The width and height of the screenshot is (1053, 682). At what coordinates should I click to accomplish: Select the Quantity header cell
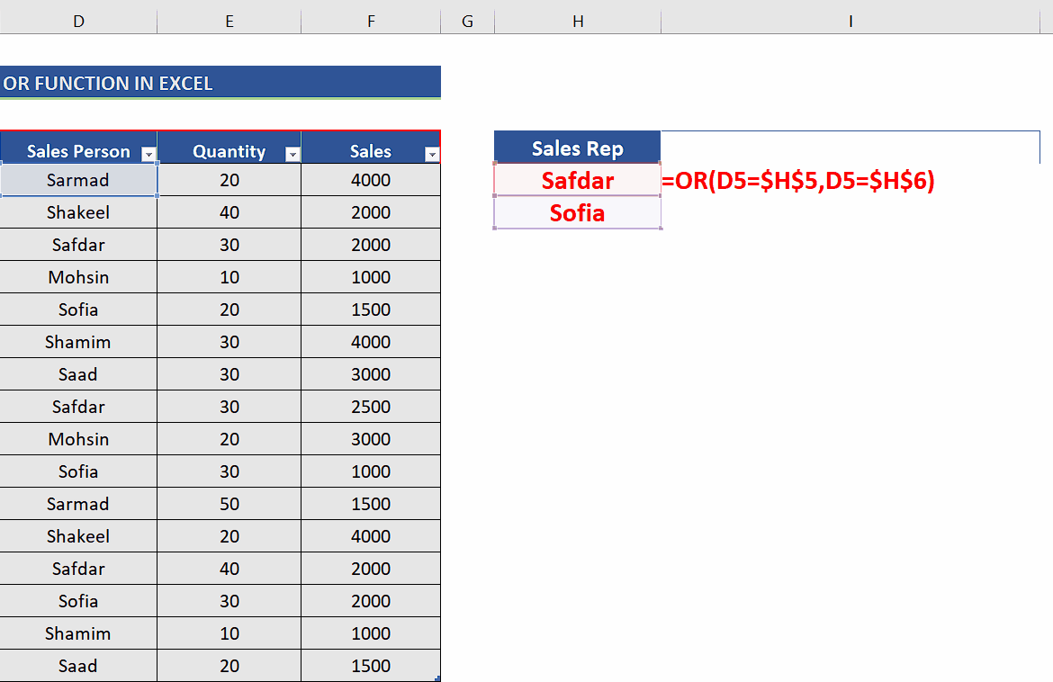[x=229, y=150]
